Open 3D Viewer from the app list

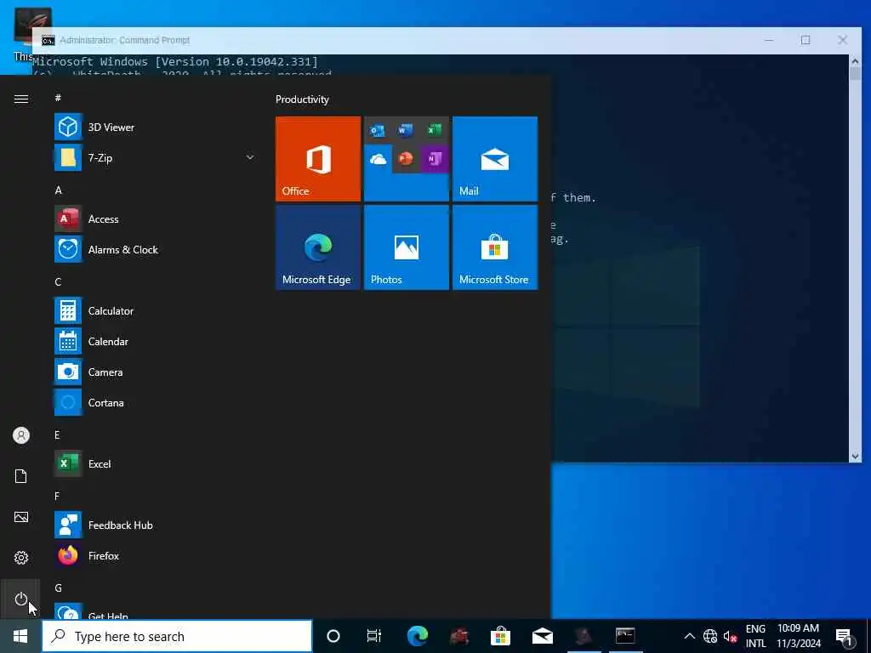(156, 128)
